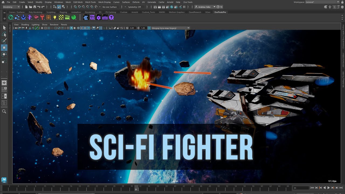Open the purple gear Zoo settings icon
The height and width of the screenshot is (194, 345).
pos(99,18)
